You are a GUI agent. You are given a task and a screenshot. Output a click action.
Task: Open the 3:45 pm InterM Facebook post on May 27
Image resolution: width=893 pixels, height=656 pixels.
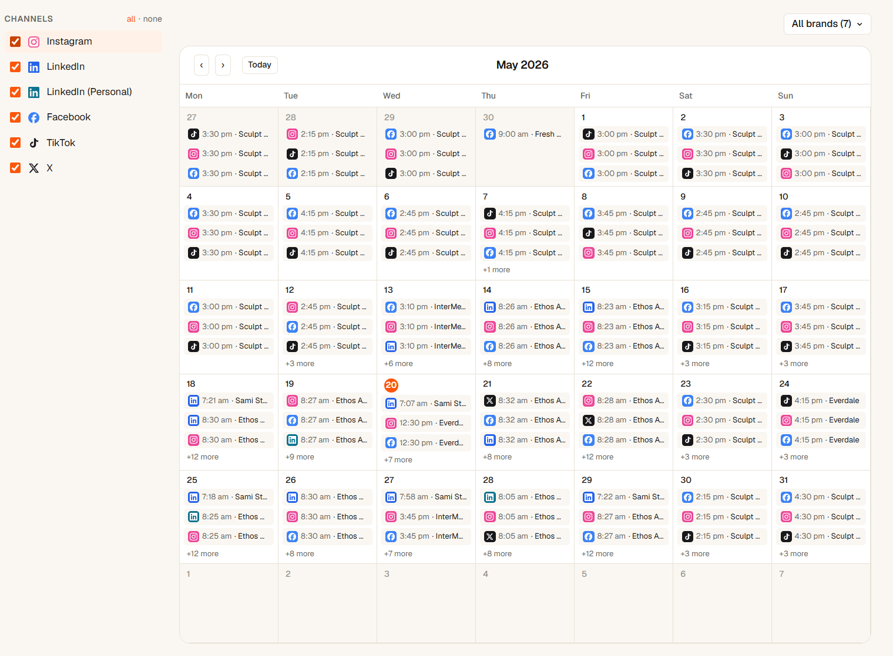pyautogui.click(x=427, y=536)
